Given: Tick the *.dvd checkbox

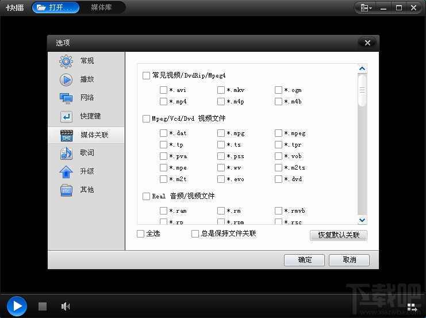Looking at the screenshot, I should [278, 179].
